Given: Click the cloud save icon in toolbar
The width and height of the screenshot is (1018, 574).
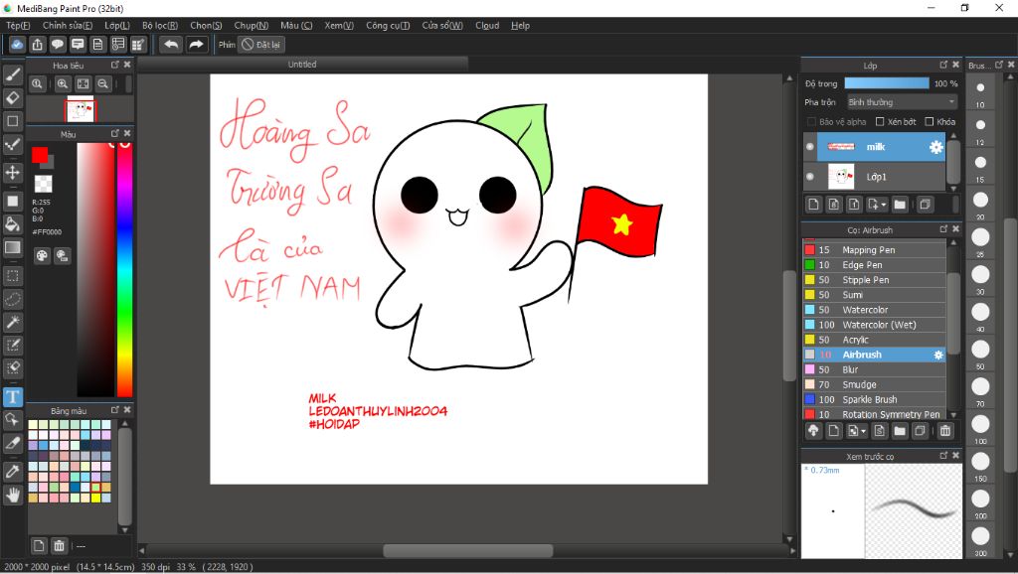Looking at the screenshot, I should [17, 44].
